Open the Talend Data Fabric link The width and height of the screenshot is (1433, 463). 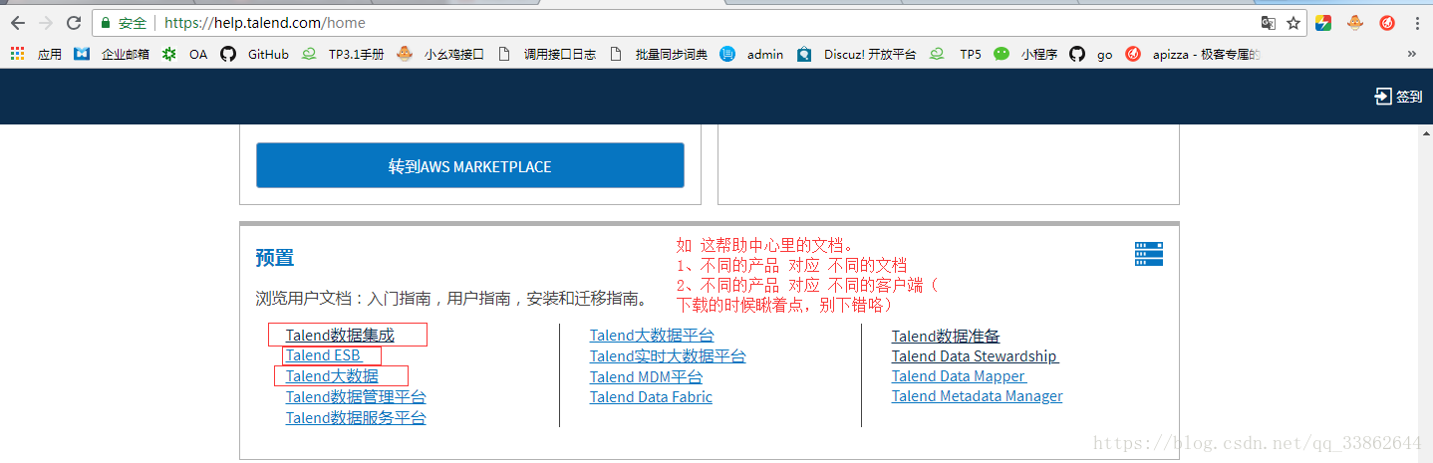(651, 397)
